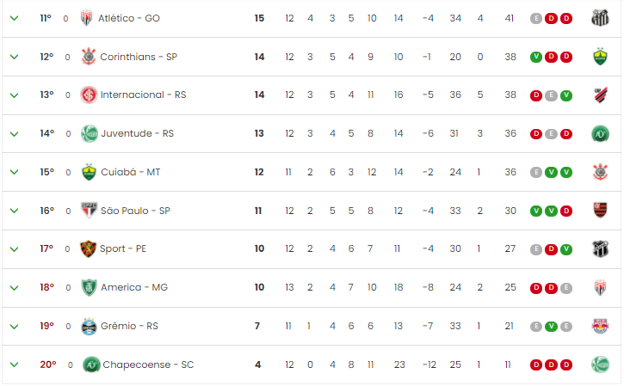Viewport: 624px width, 386px height.
Task: Click the America - MG crest icon
Action: [90, 287]
